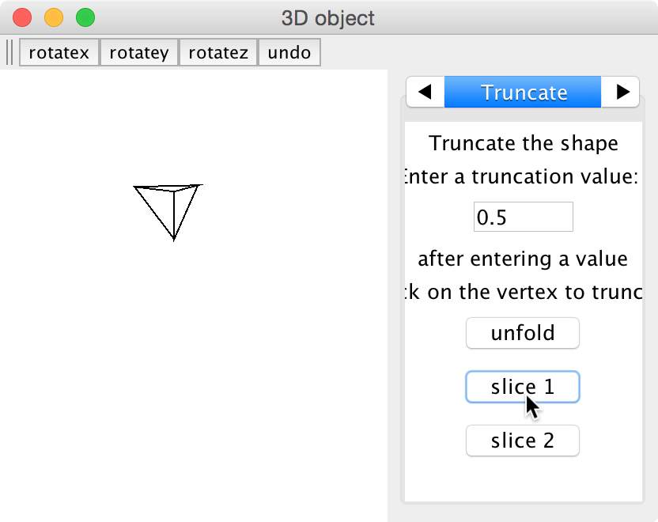Click the bottom vertex of the tetrahedron
The width and height of the screenshot is (658, 522).
click(174, 239)
